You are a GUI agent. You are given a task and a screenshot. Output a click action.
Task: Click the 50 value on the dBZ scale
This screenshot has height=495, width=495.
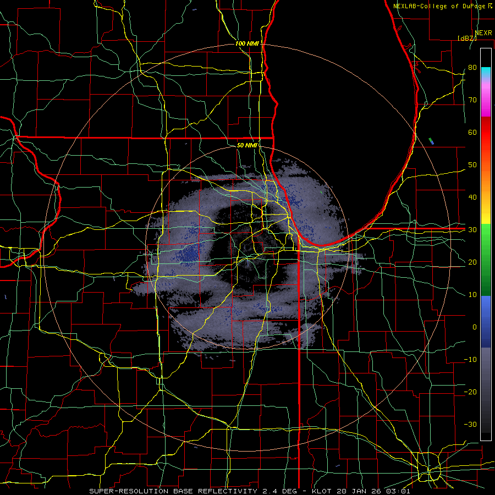click(472, 165)
